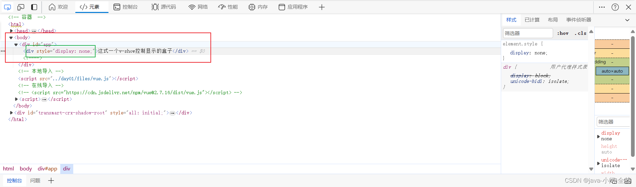
Task: Switch to the 样式 (Styles) pane tab
Action: 511,20
